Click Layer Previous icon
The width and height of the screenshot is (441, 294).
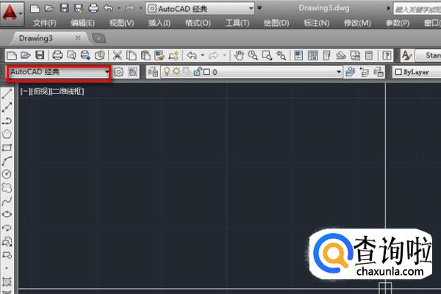point(365,72)
